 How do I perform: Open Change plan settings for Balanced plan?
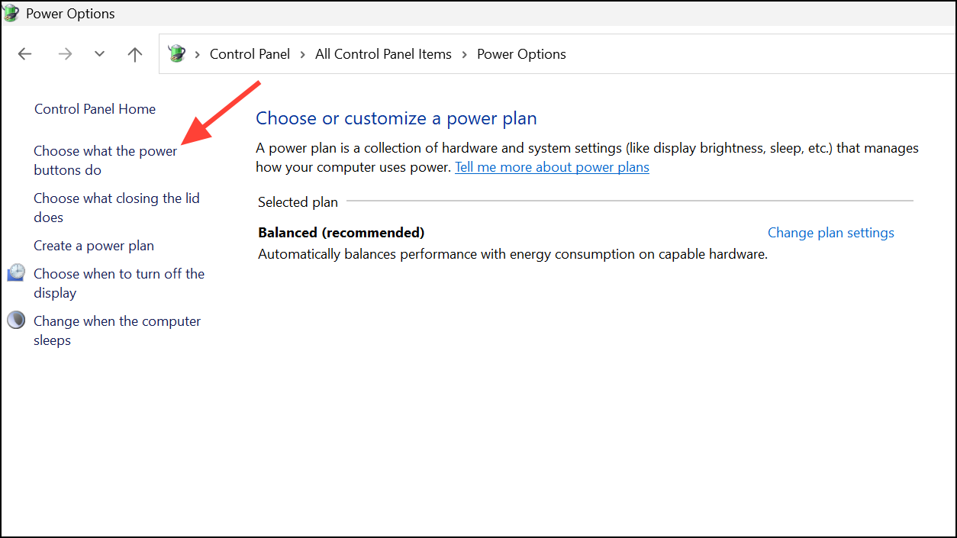830,232
